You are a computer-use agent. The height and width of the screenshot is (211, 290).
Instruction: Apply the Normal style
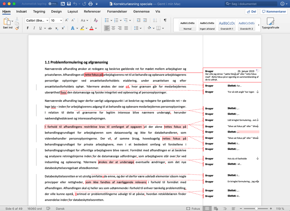[188, 25]
